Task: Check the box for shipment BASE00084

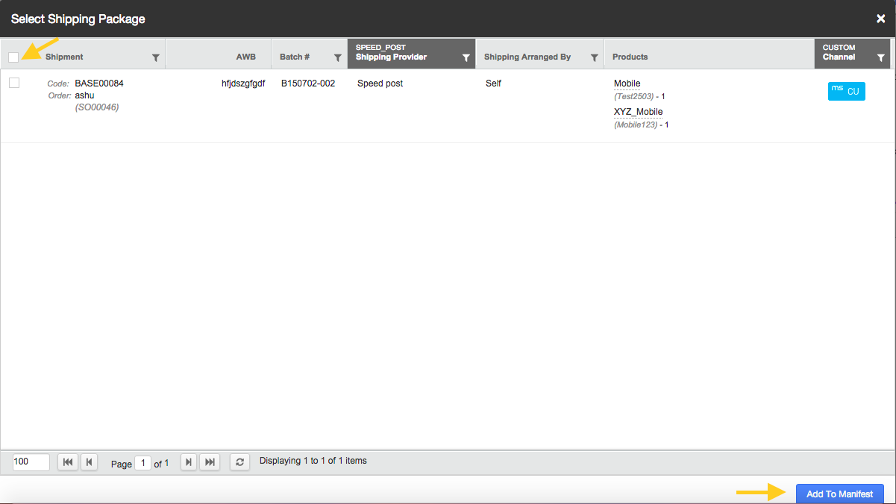Action: pos(14,83)
